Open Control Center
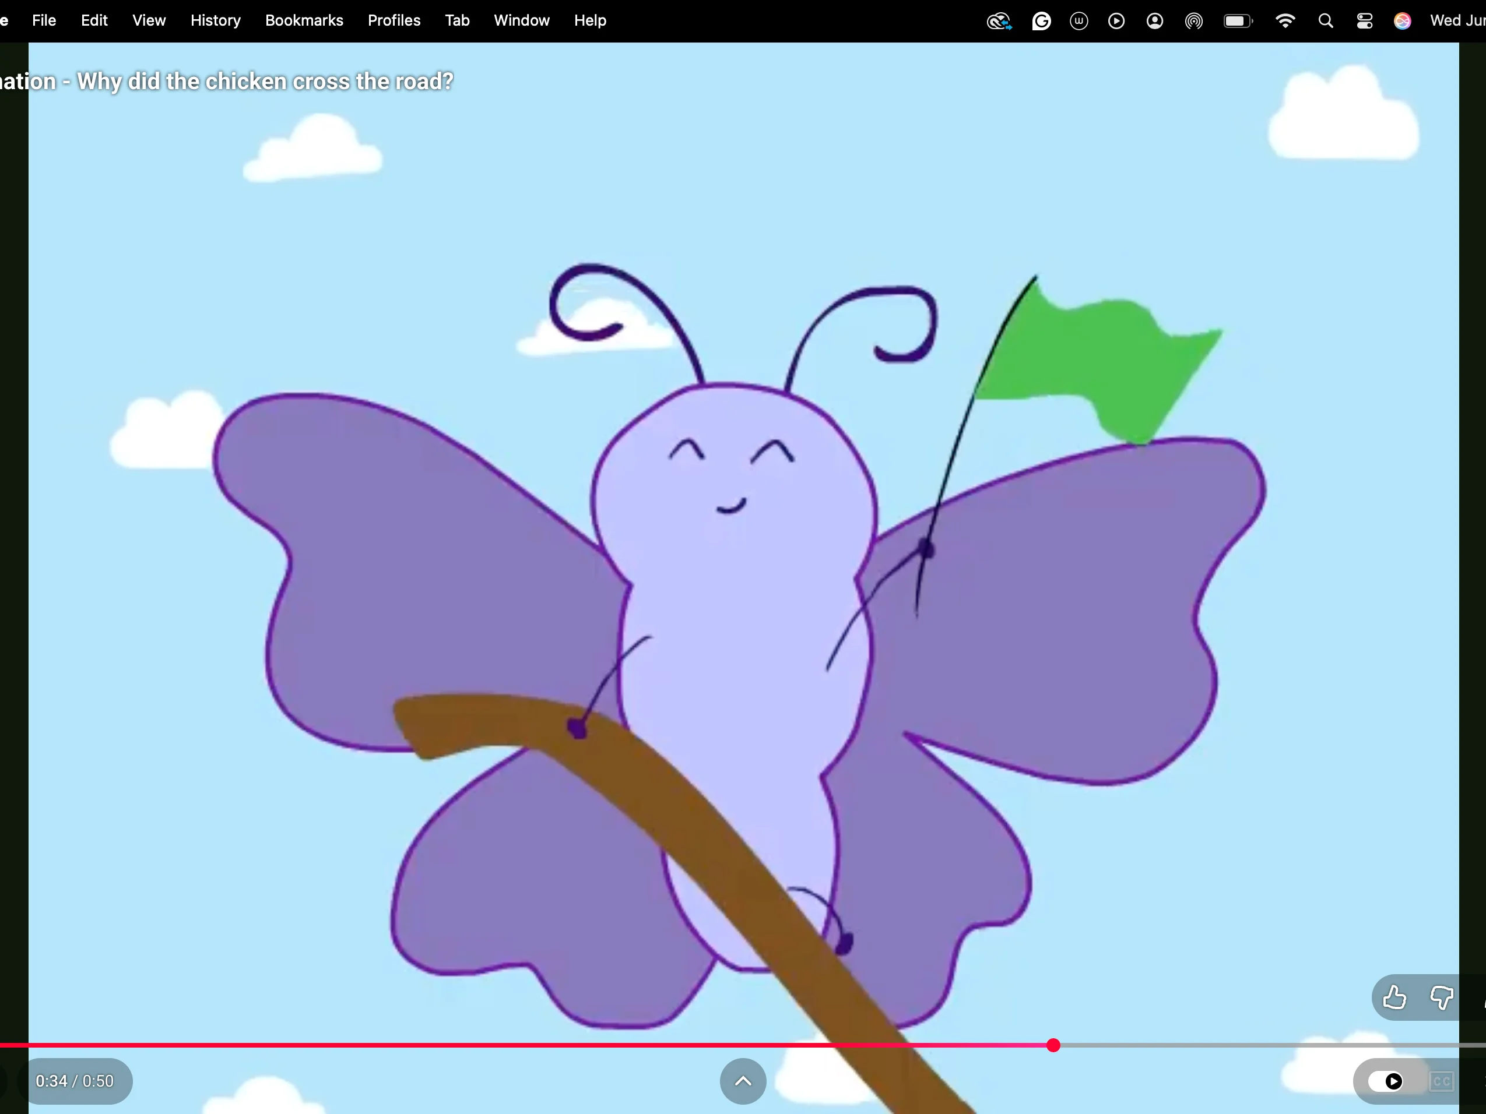 [x=1364, y=22]
